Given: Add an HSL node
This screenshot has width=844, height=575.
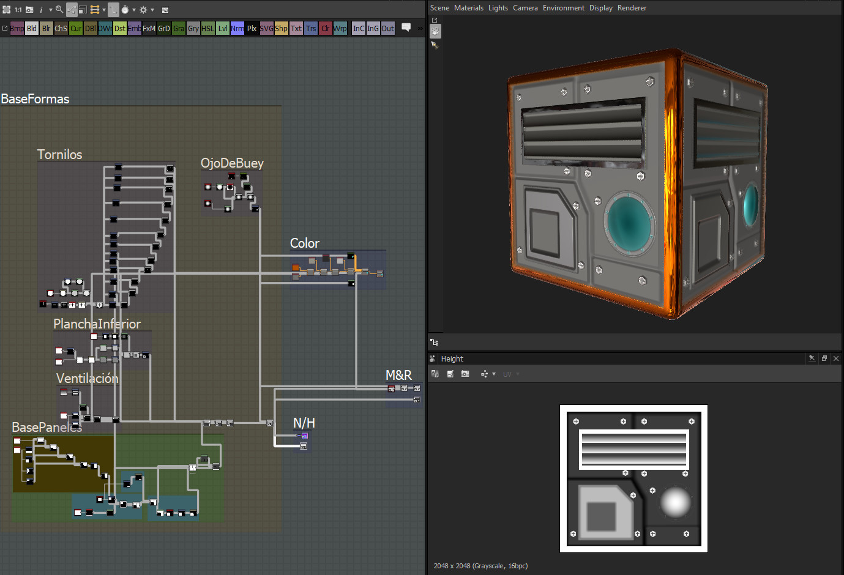Looking at the screenshot, I should click(x=208, y=28).
